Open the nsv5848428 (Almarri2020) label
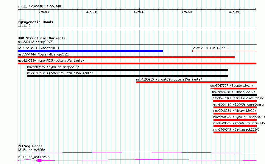The width and height of the screenshot is (265, 164). [x=233, y=92]
